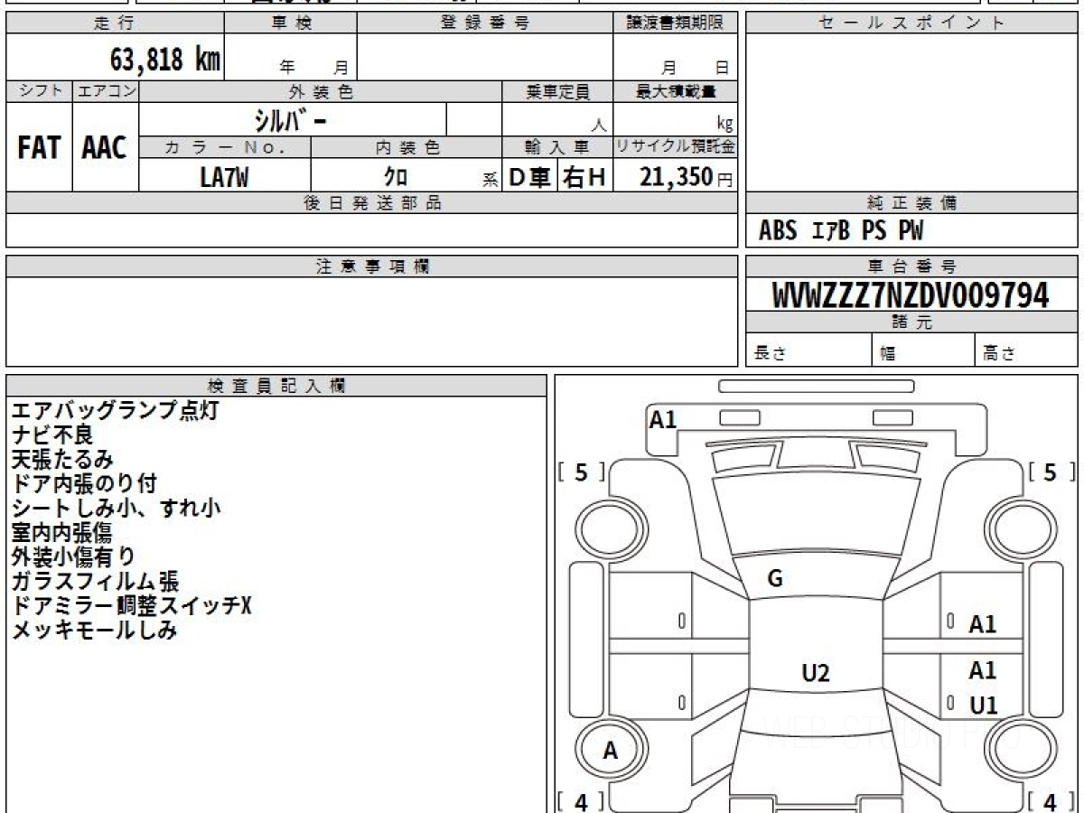Select the ナビ不良 note

point(52,435)
